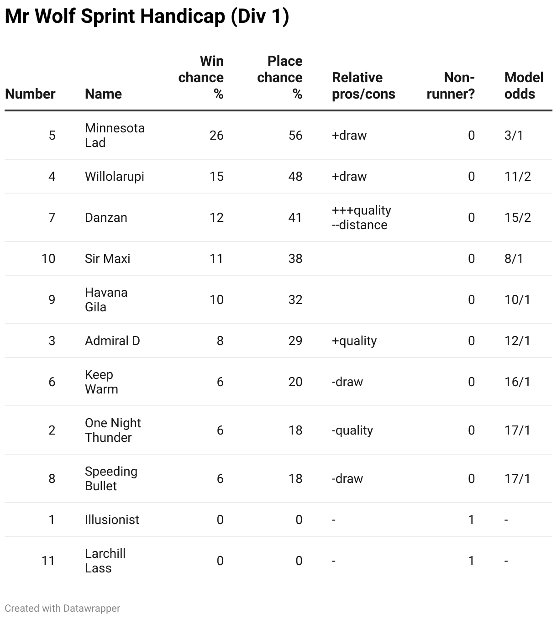Image resolution: width=557 pixels, height=619 pixels.
Task: Select the Relative pros/cons column header
Action: click(363, 85)
